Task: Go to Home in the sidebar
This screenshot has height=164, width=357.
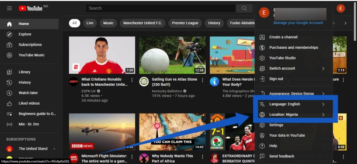Action: [29, 24]
